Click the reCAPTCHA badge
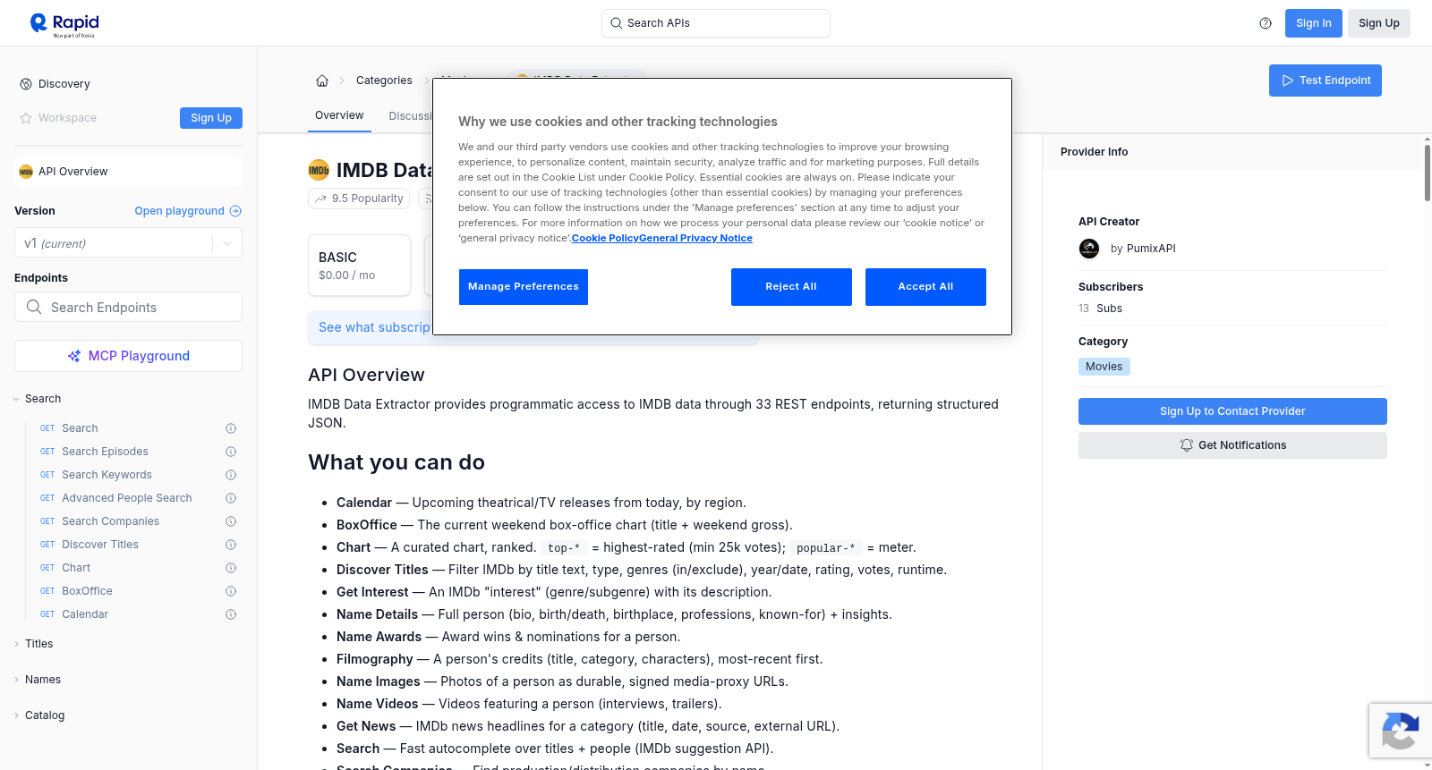Viewport: 1432px width, 770px height. coord(1400,731)
